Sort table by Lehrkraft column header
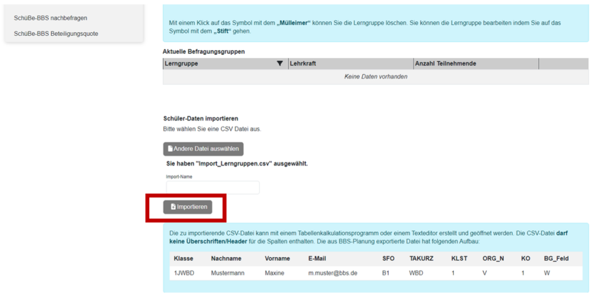This screenshot has width=593, height=296. pos(302,64)
